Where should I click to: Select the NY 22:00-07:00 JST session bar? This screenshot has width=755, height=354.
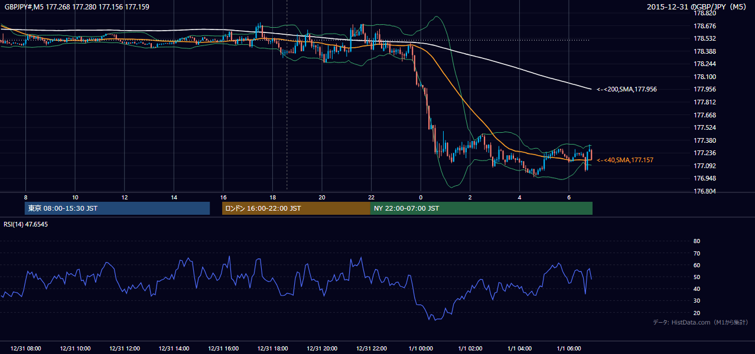click(x=481, y=208)
